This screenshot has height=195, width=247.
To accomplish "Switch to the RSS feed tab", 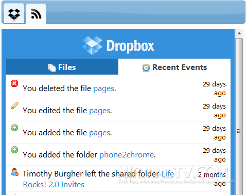I will click(36, 14).
